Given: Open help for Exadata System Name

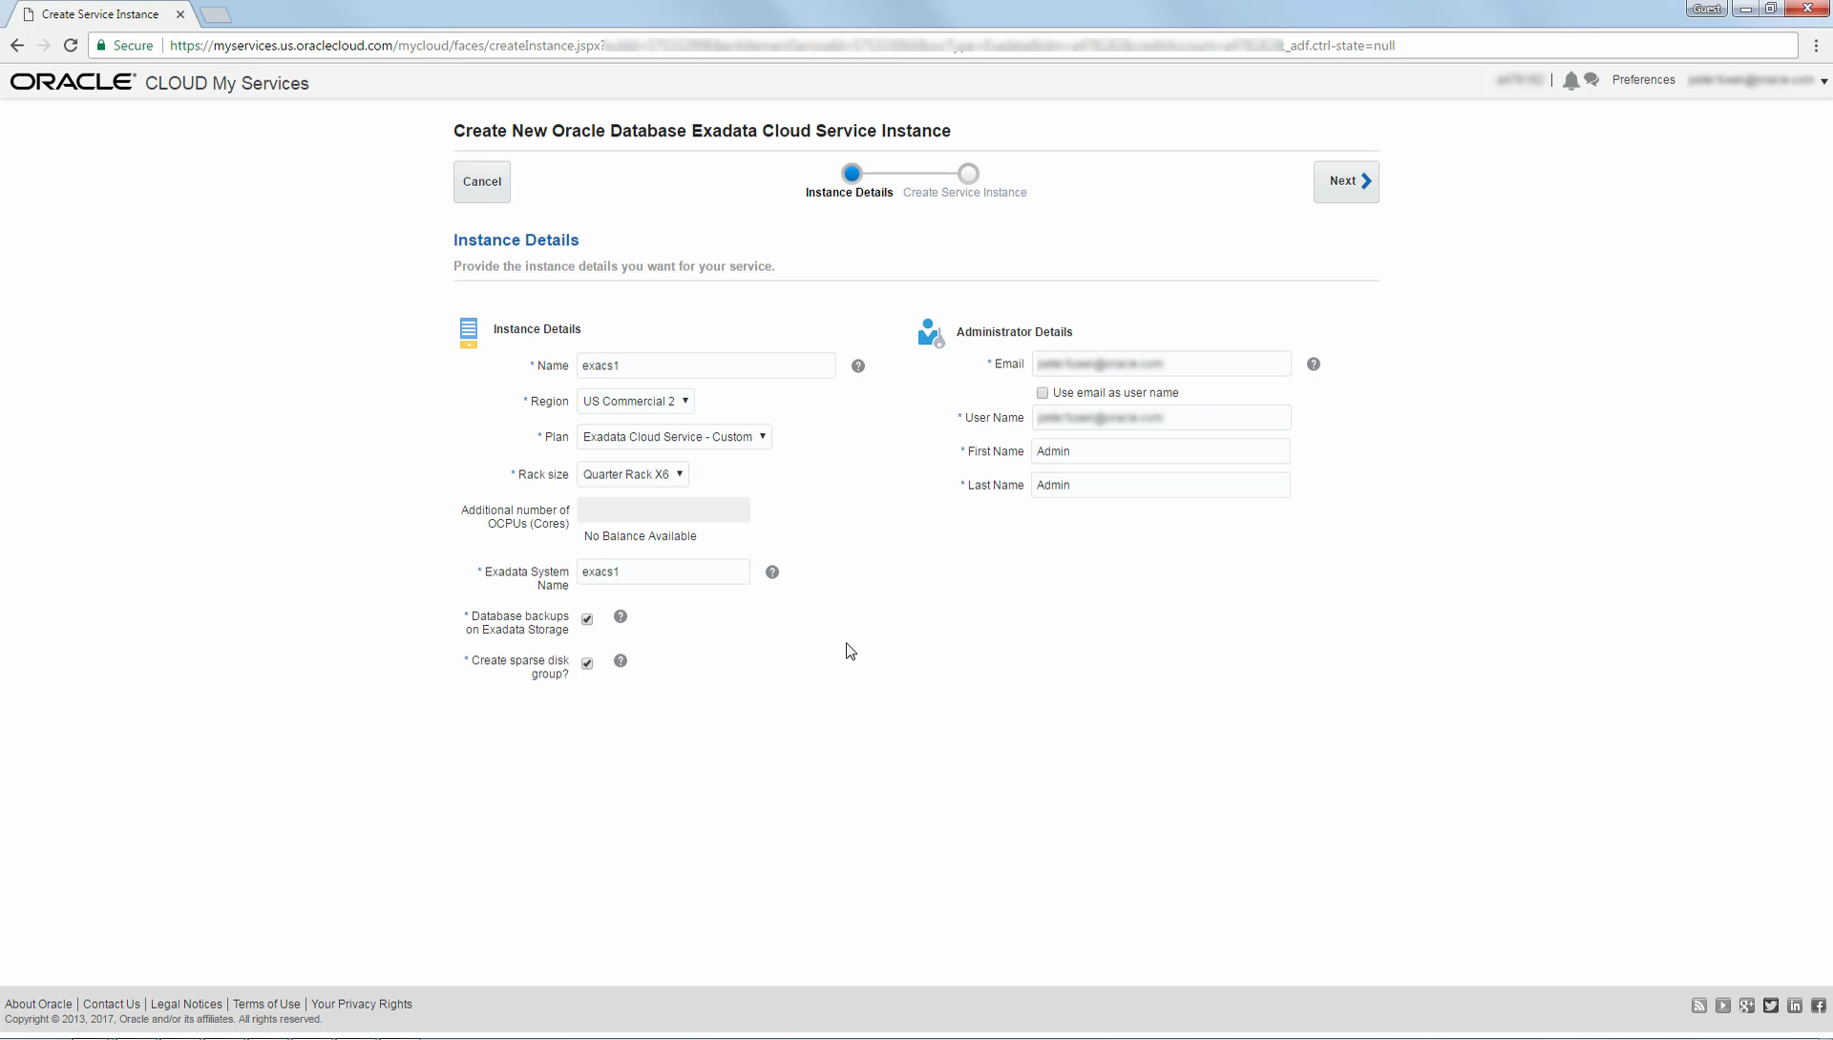Looking at the screenshot, I should pyautogui.click(x=772, y=572).
